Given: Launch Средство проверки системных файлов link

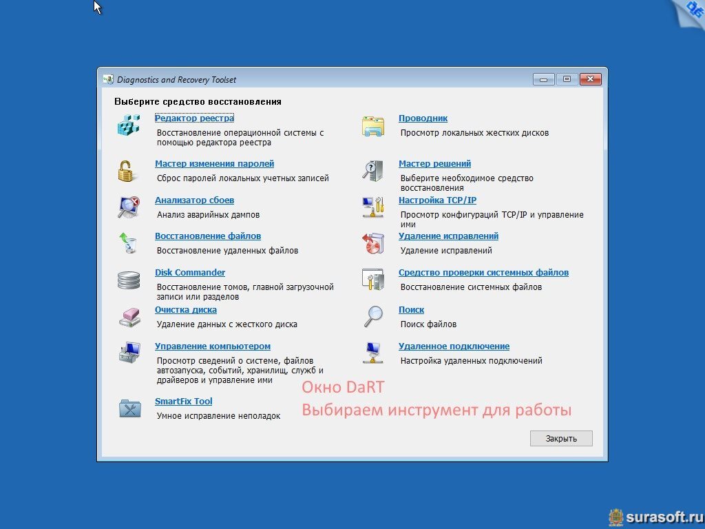Looking at the screenshot, I should 483,273.
